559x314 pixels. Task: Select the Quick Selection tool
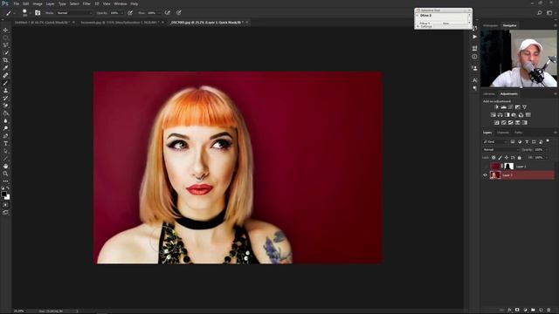pos(5,52)
